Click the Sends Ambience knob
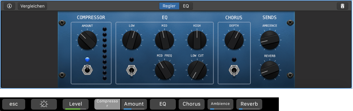Viewport: 353px width, 111px height. [270, 40]
